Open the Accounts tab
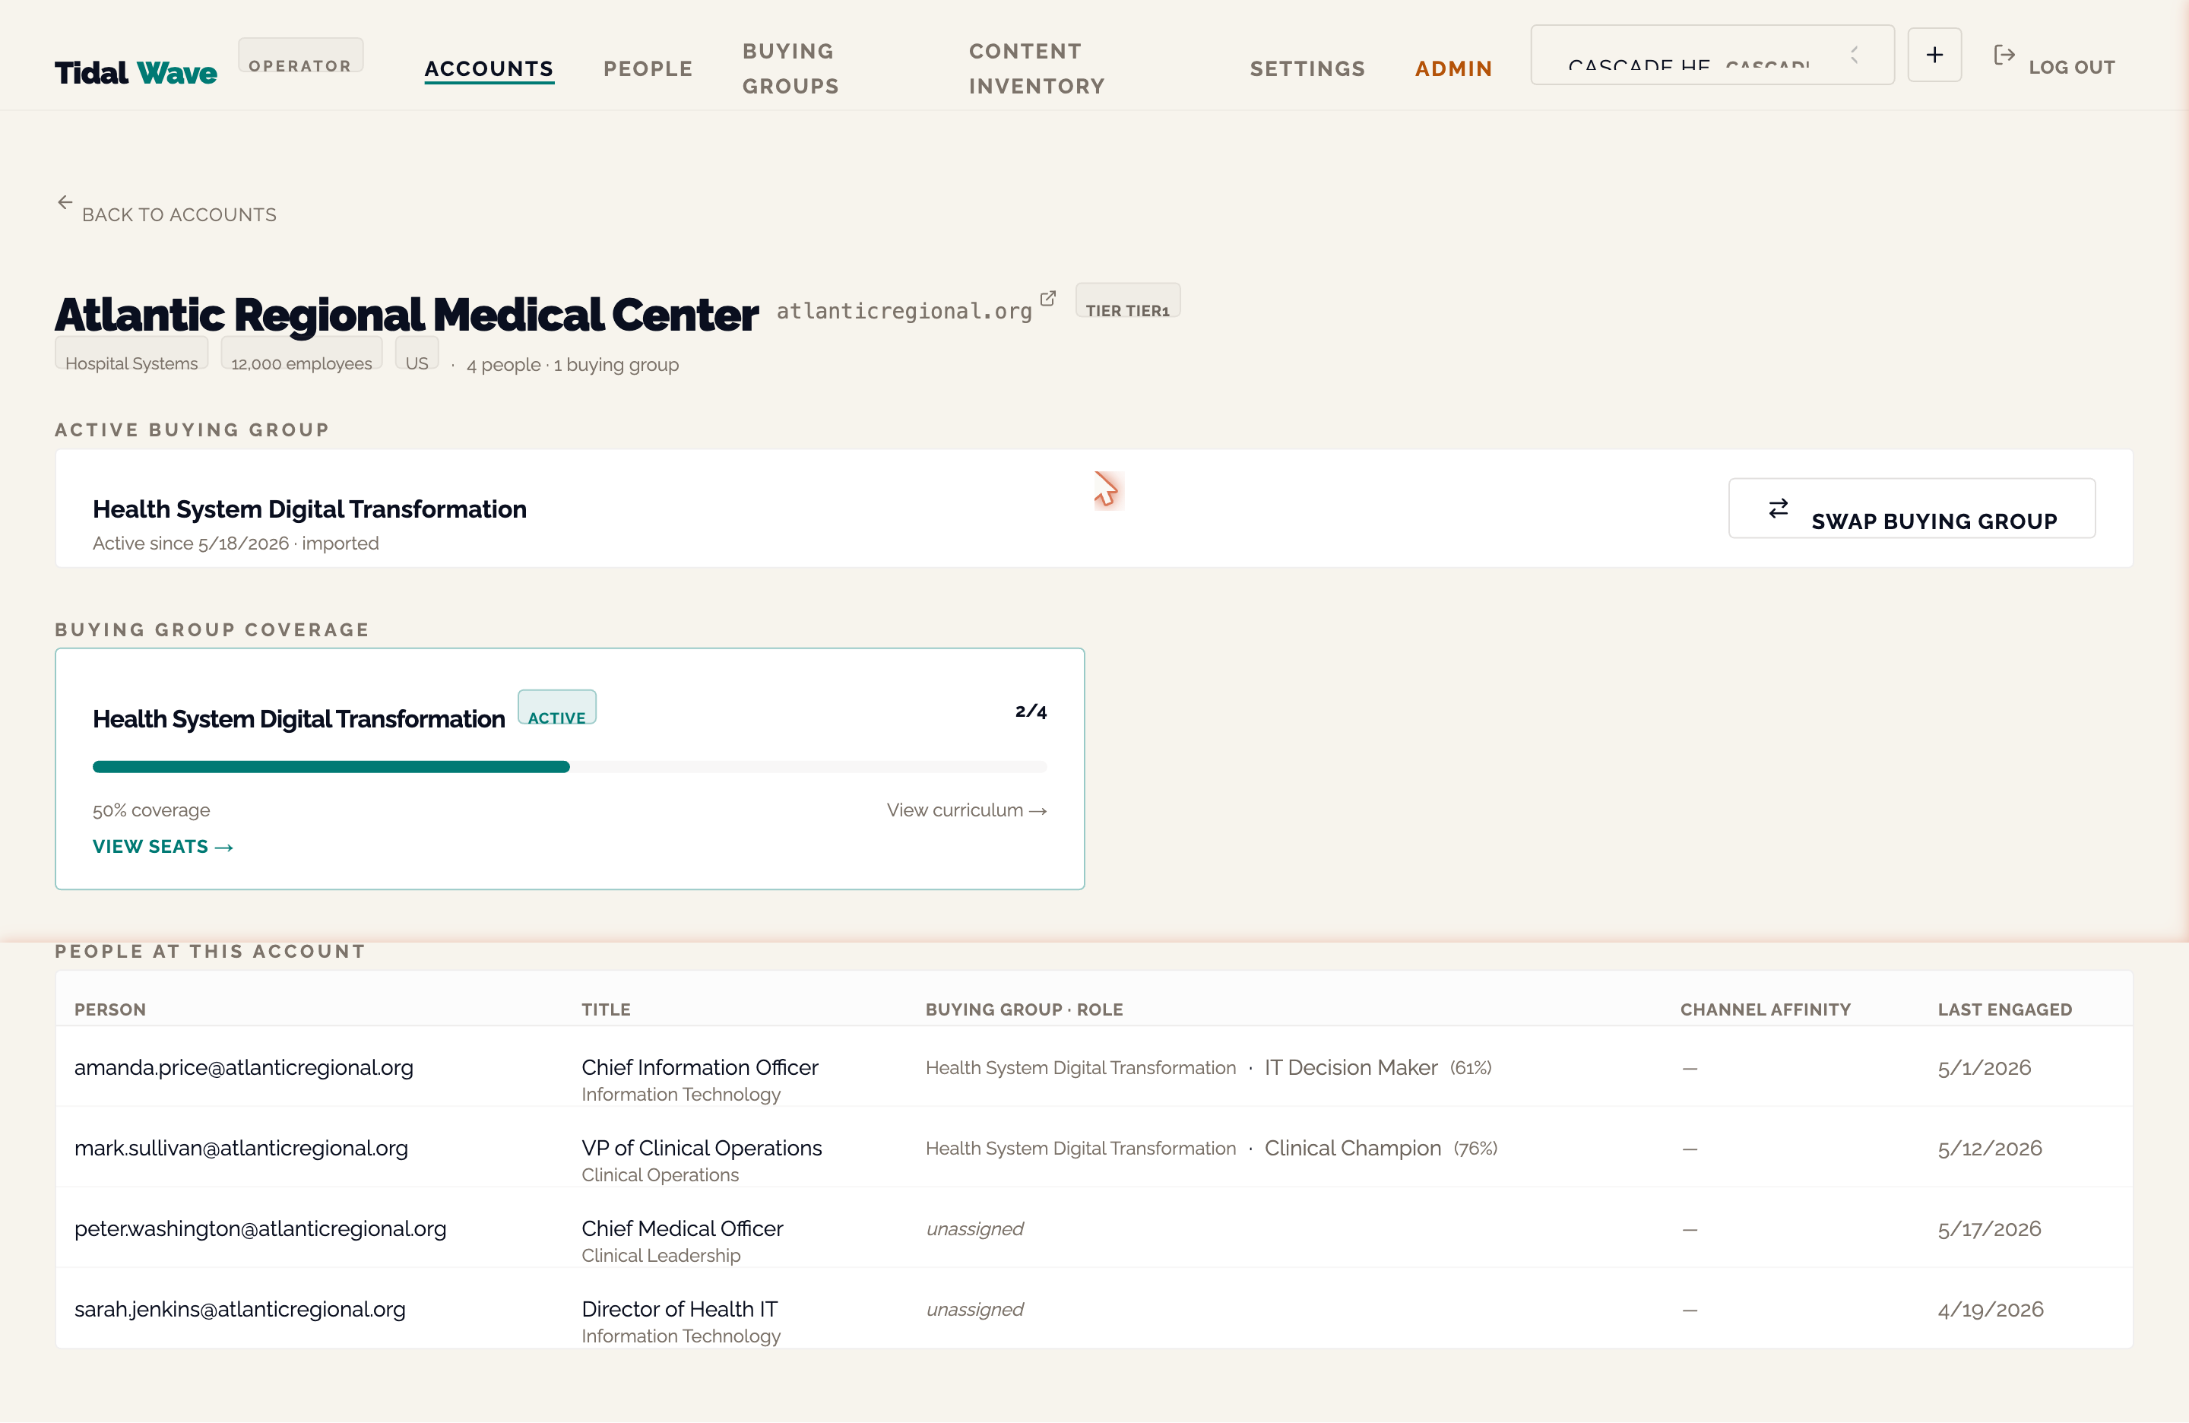Viewport: 2189px width, 1423px height. tap(489, 69)
